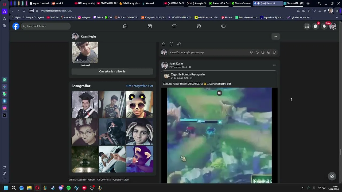The width and height of the screenshot is (342, 192).
Task: Open WhatsApp in the Opera sidebar
Action: (x=4, y=94)
